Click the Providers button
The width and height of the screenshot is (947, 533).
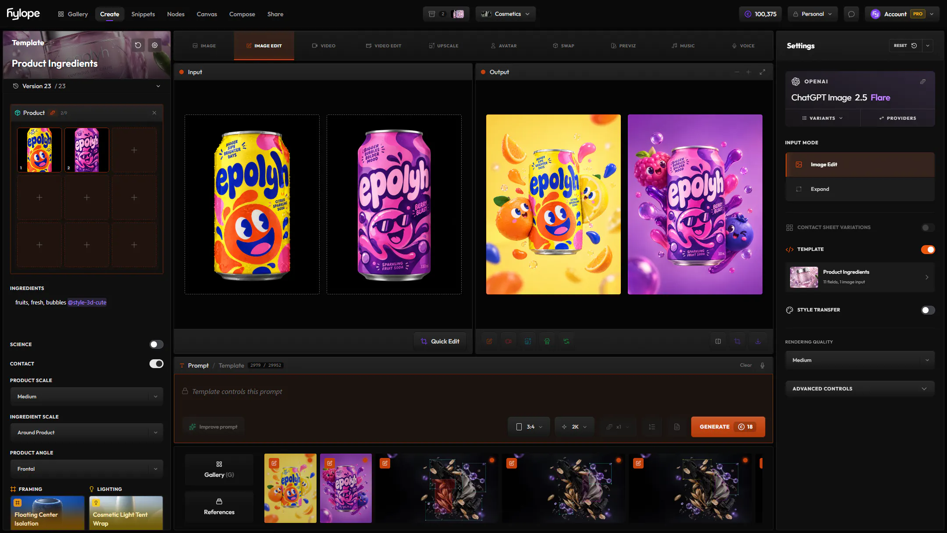pos(897,118)
